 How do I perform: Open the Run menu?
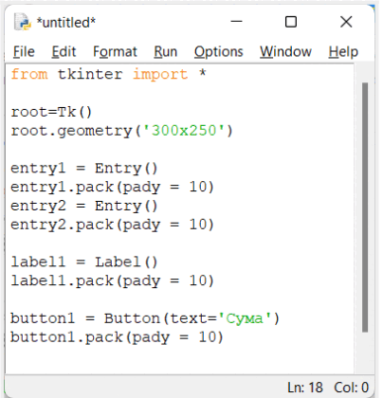166,52
